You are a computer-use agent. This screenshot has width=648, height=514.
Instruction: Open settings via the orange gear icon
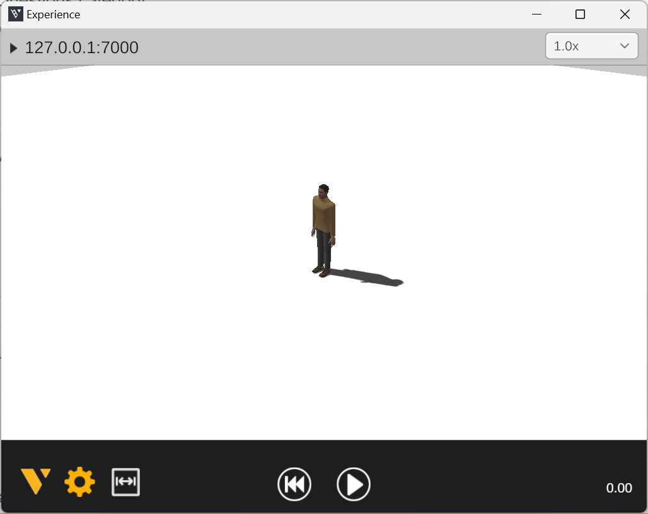click(80, 482)
